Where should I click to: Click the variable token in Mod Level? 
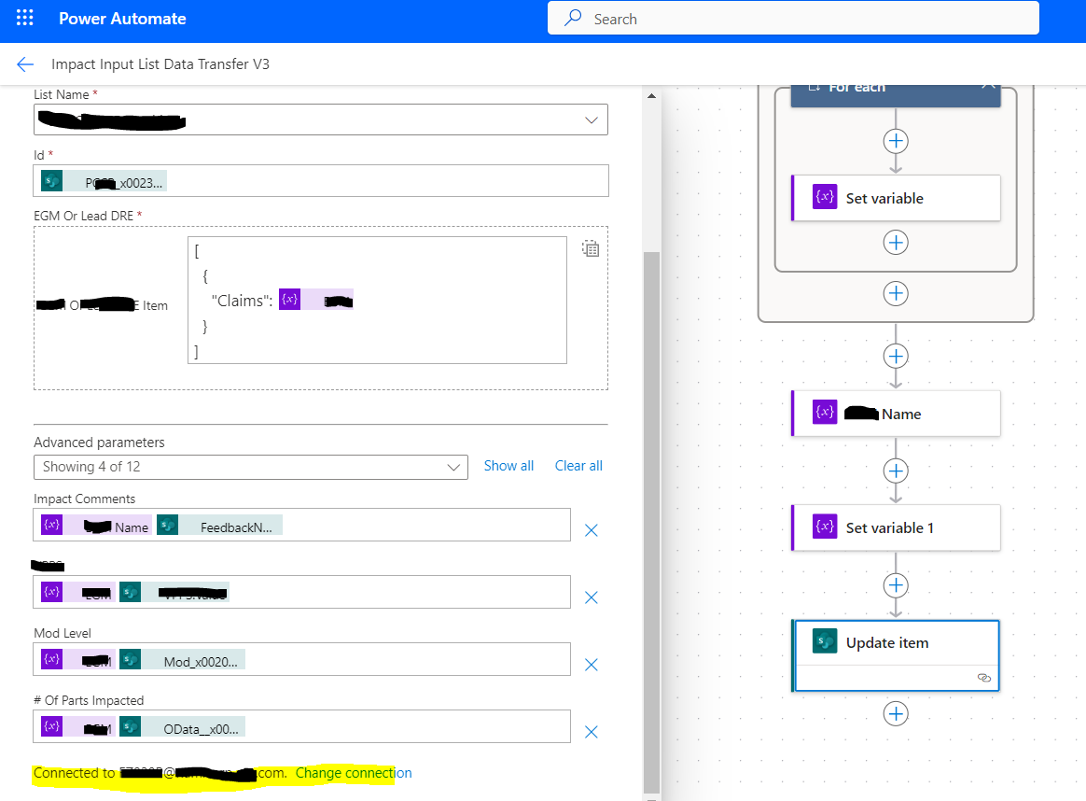click(77, 660)
